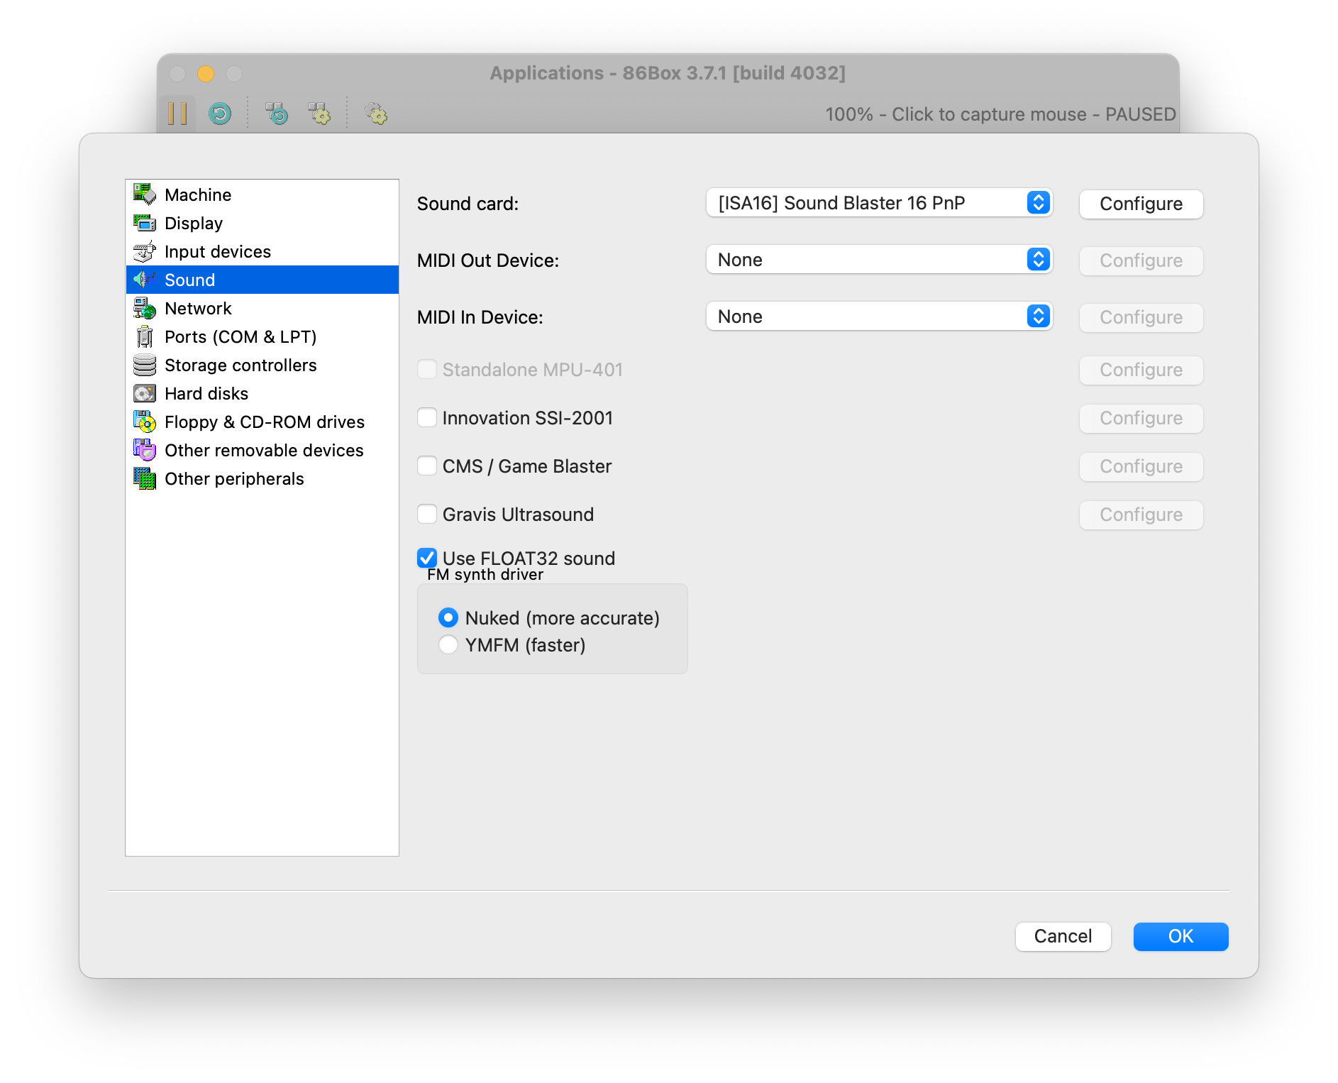
Task: Select the Nuked (more accurate) radio button
Action: click(x=448, y=617)
